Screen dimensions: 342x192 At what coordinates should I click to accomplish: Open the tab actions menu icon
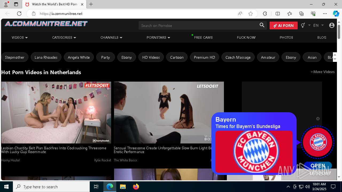tap(16, 4)
